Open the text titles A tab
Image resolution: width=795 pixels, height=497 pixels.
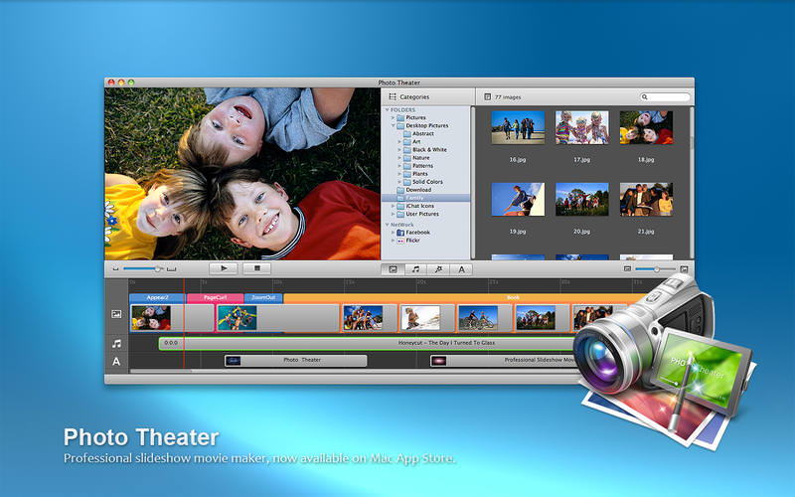(461, 269)
